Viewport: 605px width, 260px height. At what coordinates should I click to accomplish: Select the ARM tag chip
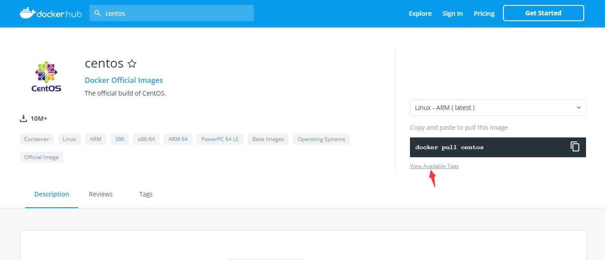pos(96,139)
